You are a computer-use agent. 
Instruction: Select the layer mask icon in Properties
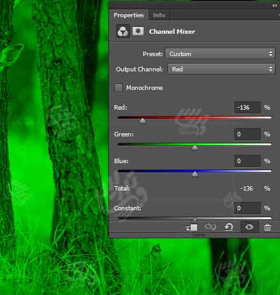click(x=138, y=31)
